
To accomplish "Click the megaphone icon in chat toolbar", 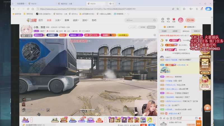I will click(x=164, y=118).
